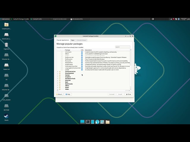The height and width of the screenshot is (142, 190).
Task: Click show desktop icon in dock
Action: click(x=82, y=122)
